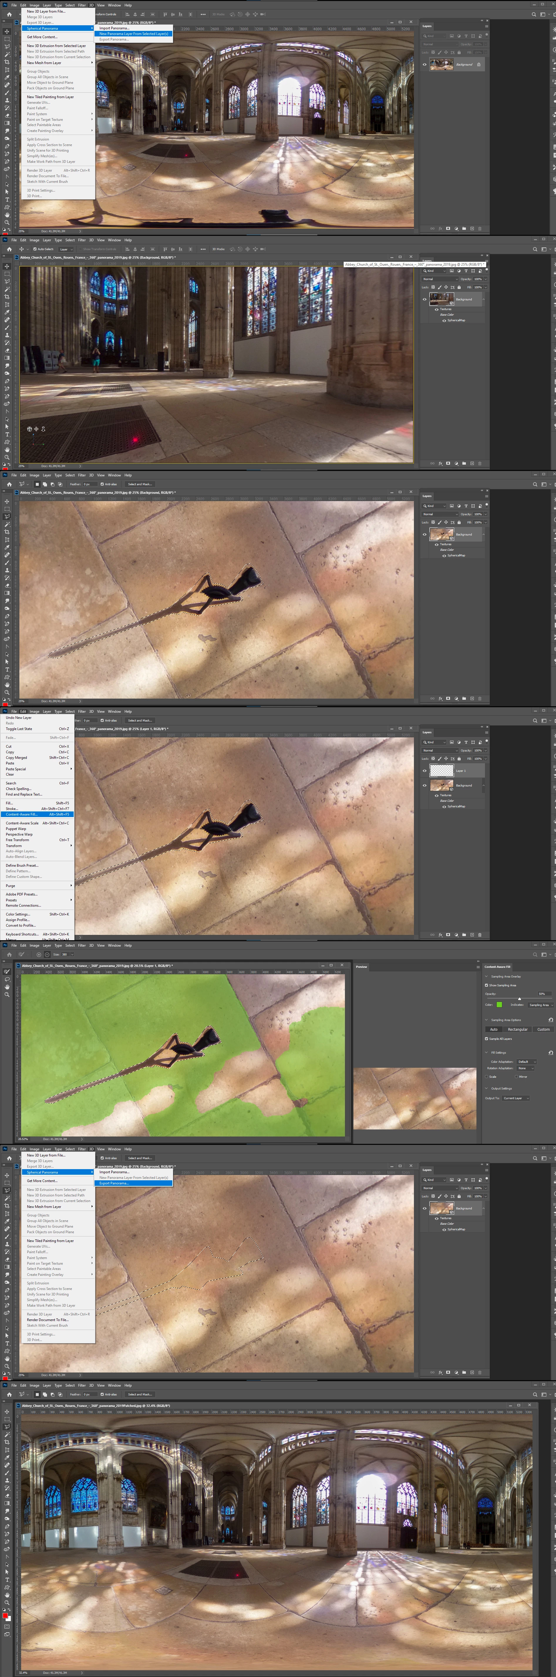Select the Lasso tool in Content-Aware Fill workspace
The image size is (556, 1677).
[x=6, y=978]
